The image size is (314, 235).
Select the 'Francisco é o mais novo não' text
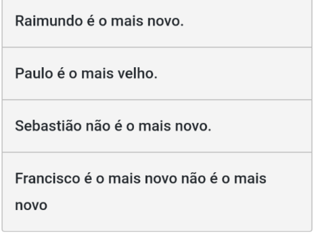click(x=110, y=178)
